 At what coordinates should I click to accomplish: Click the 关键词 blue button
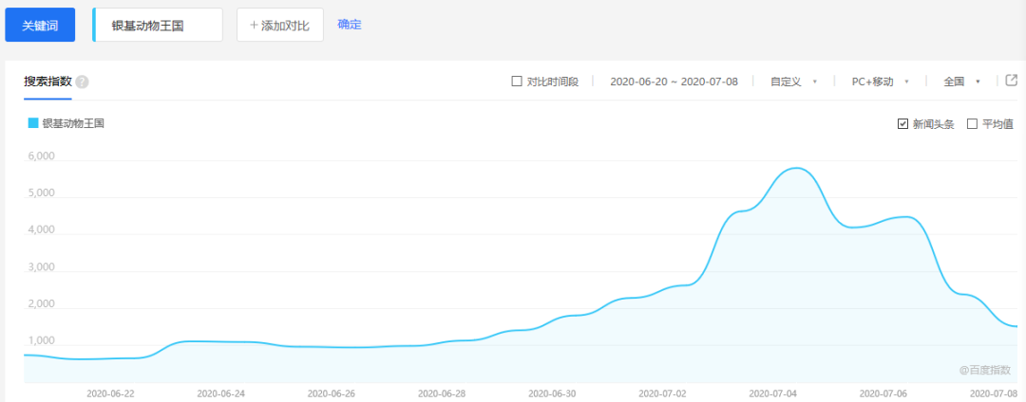coord(40,25)
